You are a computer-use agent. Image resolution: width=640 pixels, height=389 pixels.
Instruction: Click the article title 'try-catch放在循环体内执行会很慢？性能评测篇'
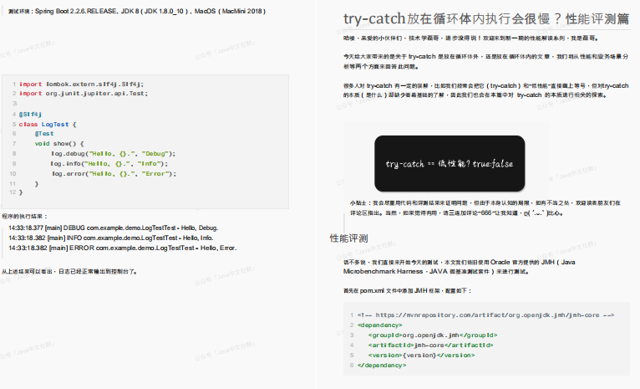pos(486,18)
